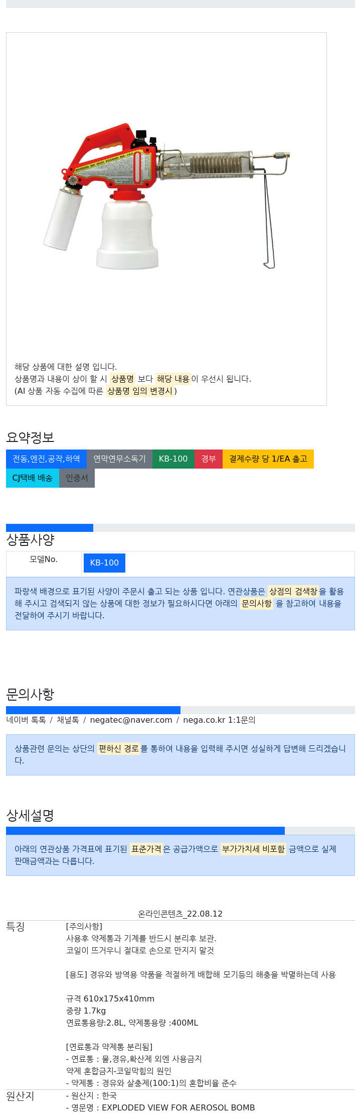Click the CJ택배 배송 tag

(33, 478)
